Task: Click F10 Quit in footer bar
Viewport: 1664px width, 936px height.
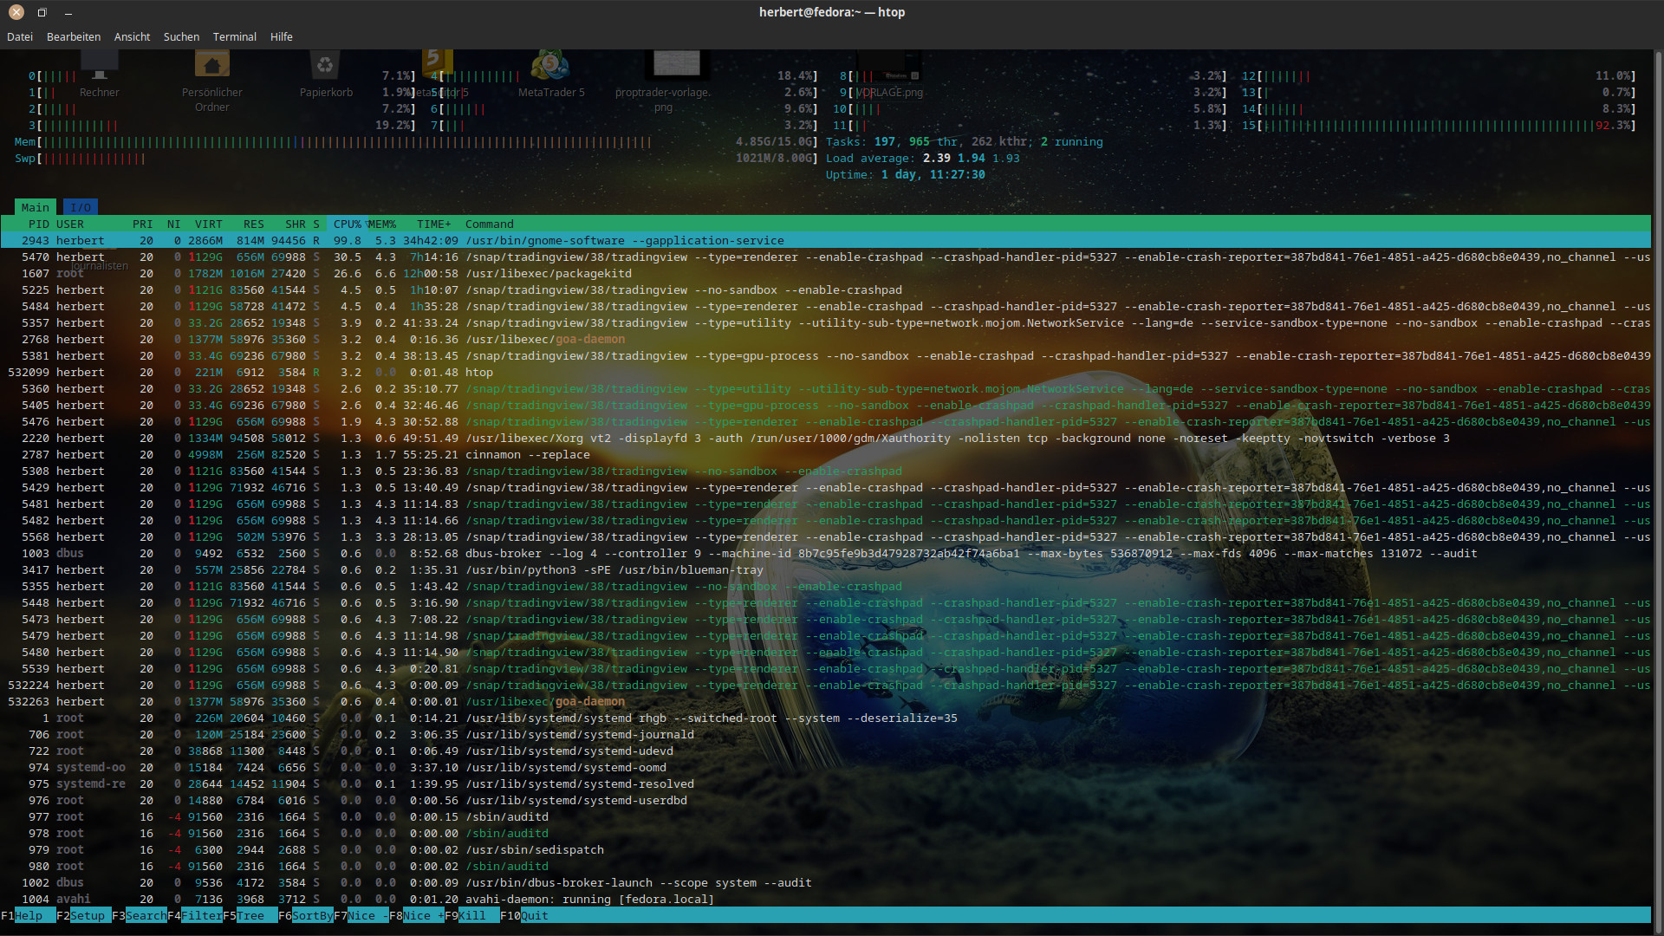Action: point(534,915)
